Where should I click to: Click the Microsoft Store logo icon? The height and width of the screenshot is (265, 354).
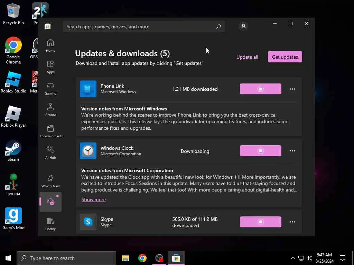pos(47,27)
